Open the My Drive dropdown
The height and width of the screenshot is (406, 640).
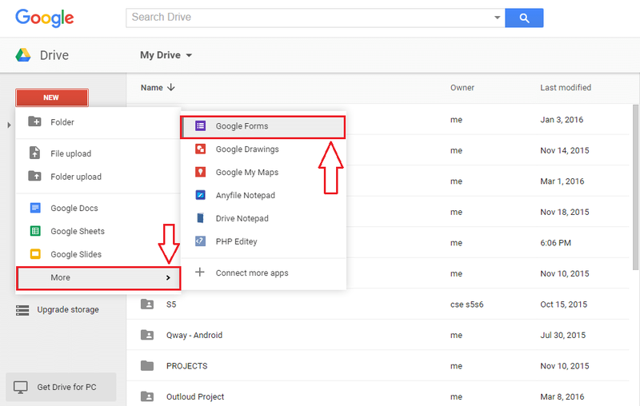(166, 55)
